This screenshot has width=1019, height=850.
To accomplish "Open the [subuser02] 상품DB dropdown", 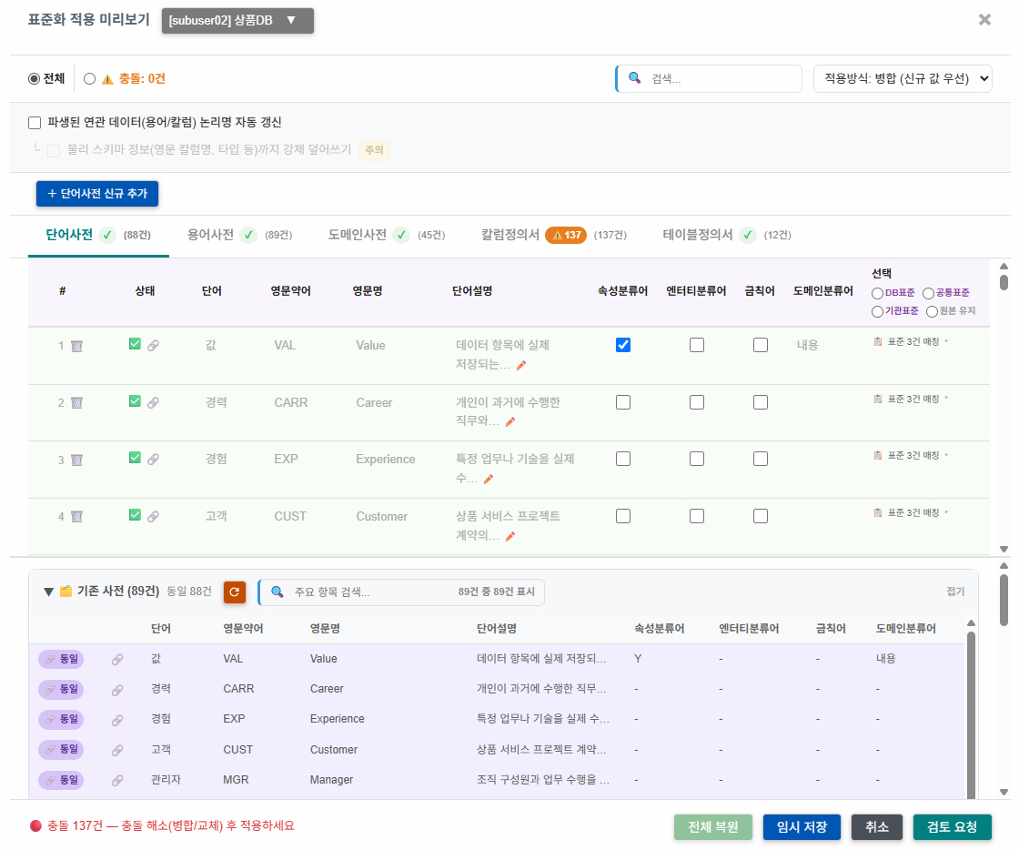I will [x=237, y=20].
